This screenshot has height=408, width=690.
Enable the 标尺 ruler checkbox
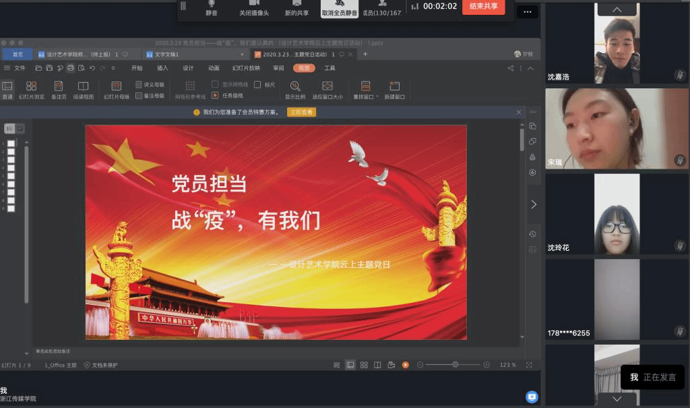pyautogui.click(x=257, y=85)
